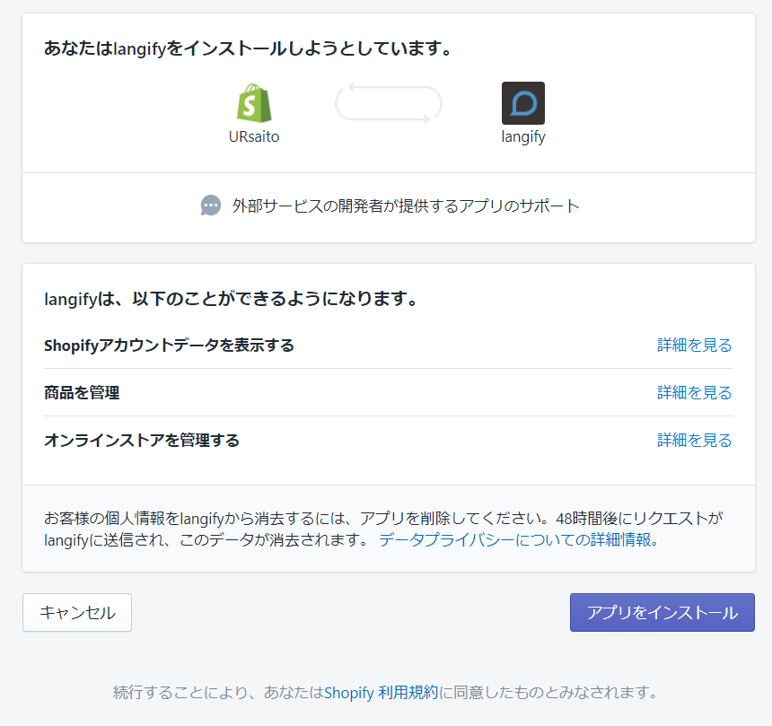Image resolution: width=772 pixels, height=726 pixels.
Task: Click the キャンセル button
Action: [77, 612]
